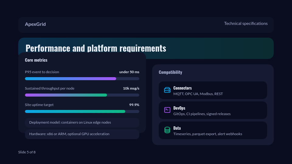Click the sustained throughput progress bar
The image size is (292, 164).
[82, 95]
